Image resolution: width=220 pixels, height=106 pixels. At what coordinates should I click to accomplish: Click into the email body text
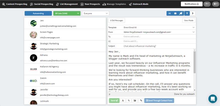tap(150, 70)
